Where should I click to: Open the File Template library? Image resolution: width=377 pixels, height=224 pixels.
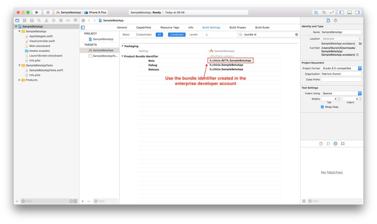pyautogui.click(x=321, y=143)
